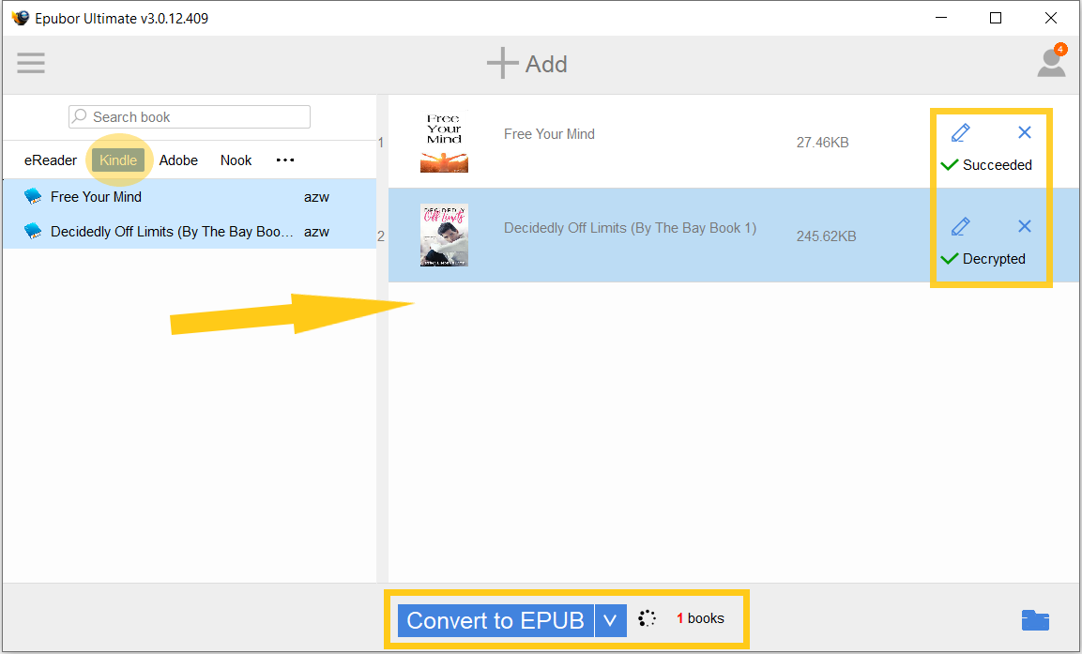Switch to the Kindle tab
The image size is (1082, 654).
118,160
